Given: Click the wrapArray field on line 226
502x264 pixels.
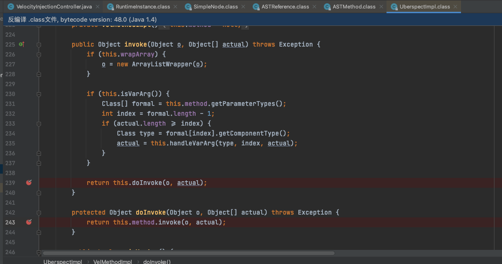Looking at the screenshot, I should pyautogui.click(x=137, y=54).
